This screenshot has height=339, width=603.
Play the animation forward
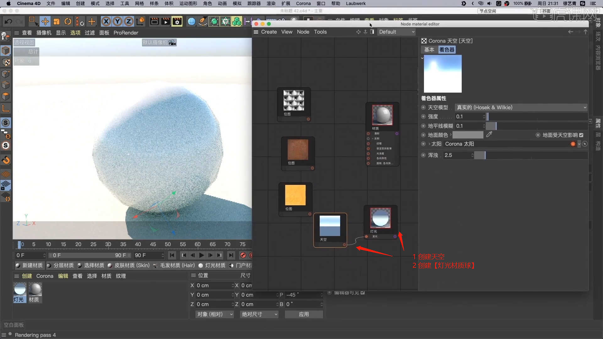pyautogui.click(x=202, y=255)
